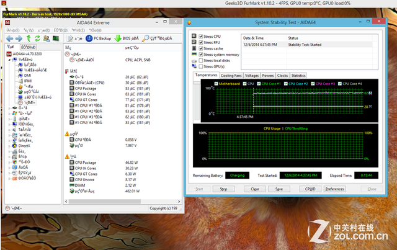Click the Forward arrow in AIDA64 toolbar
397x250 pixels.
[x=19, y=38]
